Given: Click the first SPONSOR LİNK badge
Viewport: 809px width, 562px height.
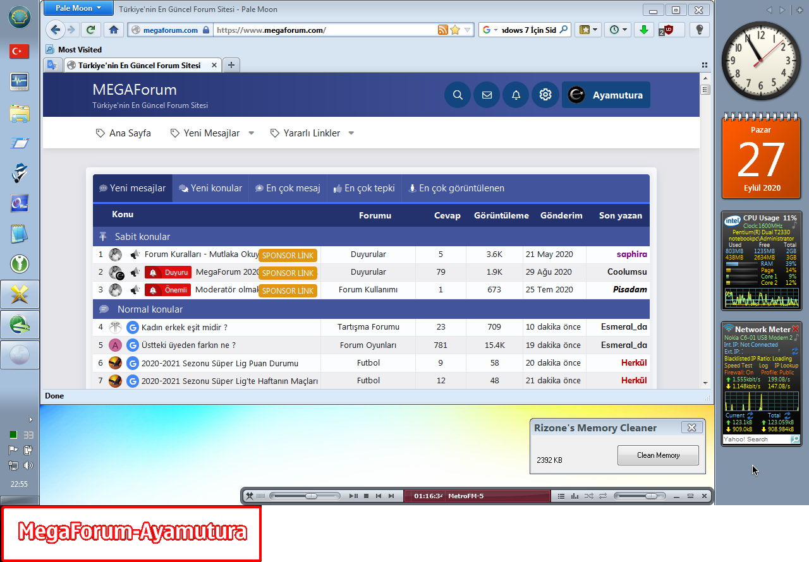Looking at the screenshot, I should point(288,256).
